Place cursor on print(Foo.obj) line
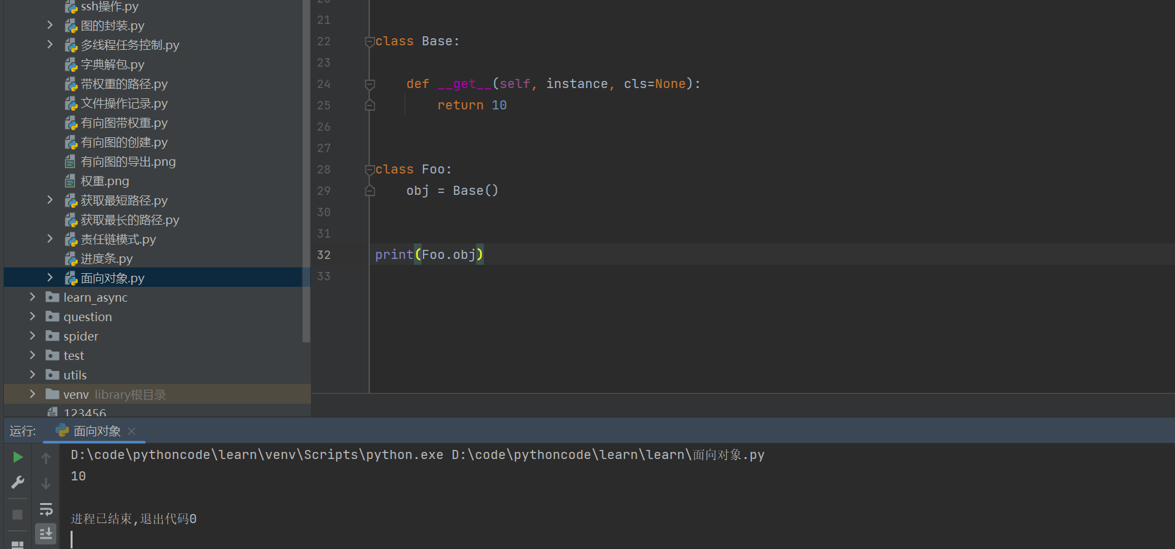The height and width of the screenshot is (549, 1175). (x=429, y=255)
